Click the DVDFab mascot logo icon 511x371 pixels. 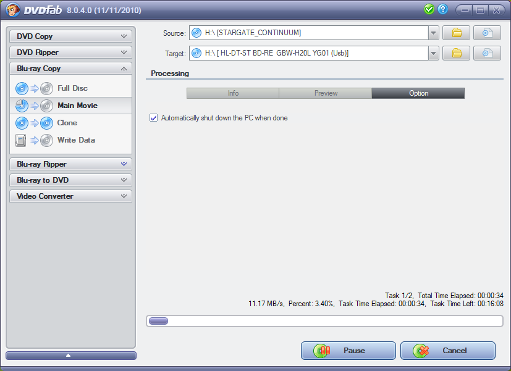(13, 10)
